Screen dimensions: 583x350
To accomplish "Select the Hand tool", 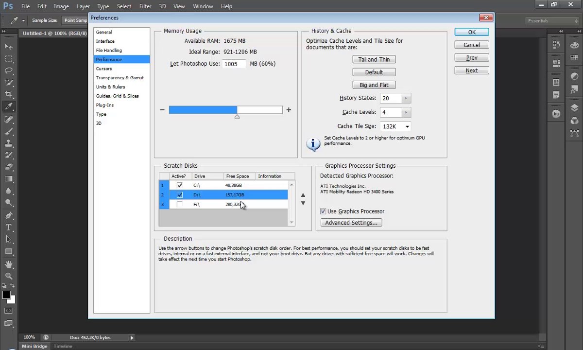I will point(9,264).
